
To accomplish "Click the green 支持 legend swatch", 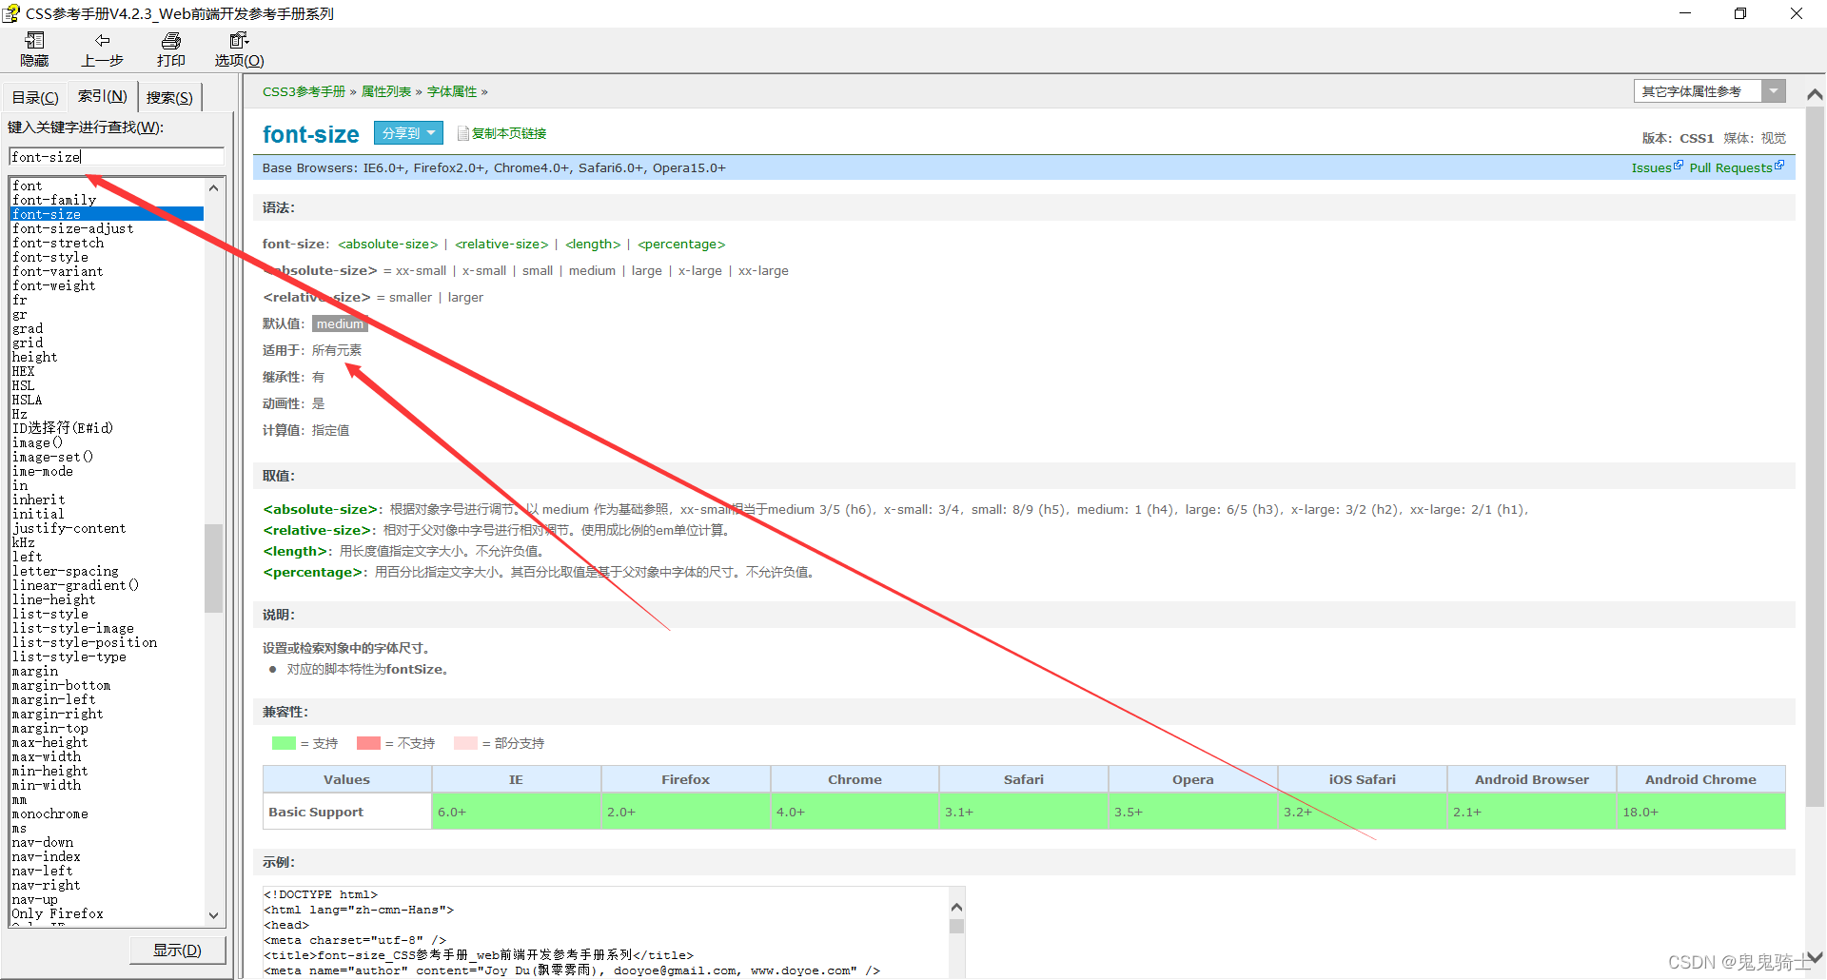I will click(x=284, y=743).
